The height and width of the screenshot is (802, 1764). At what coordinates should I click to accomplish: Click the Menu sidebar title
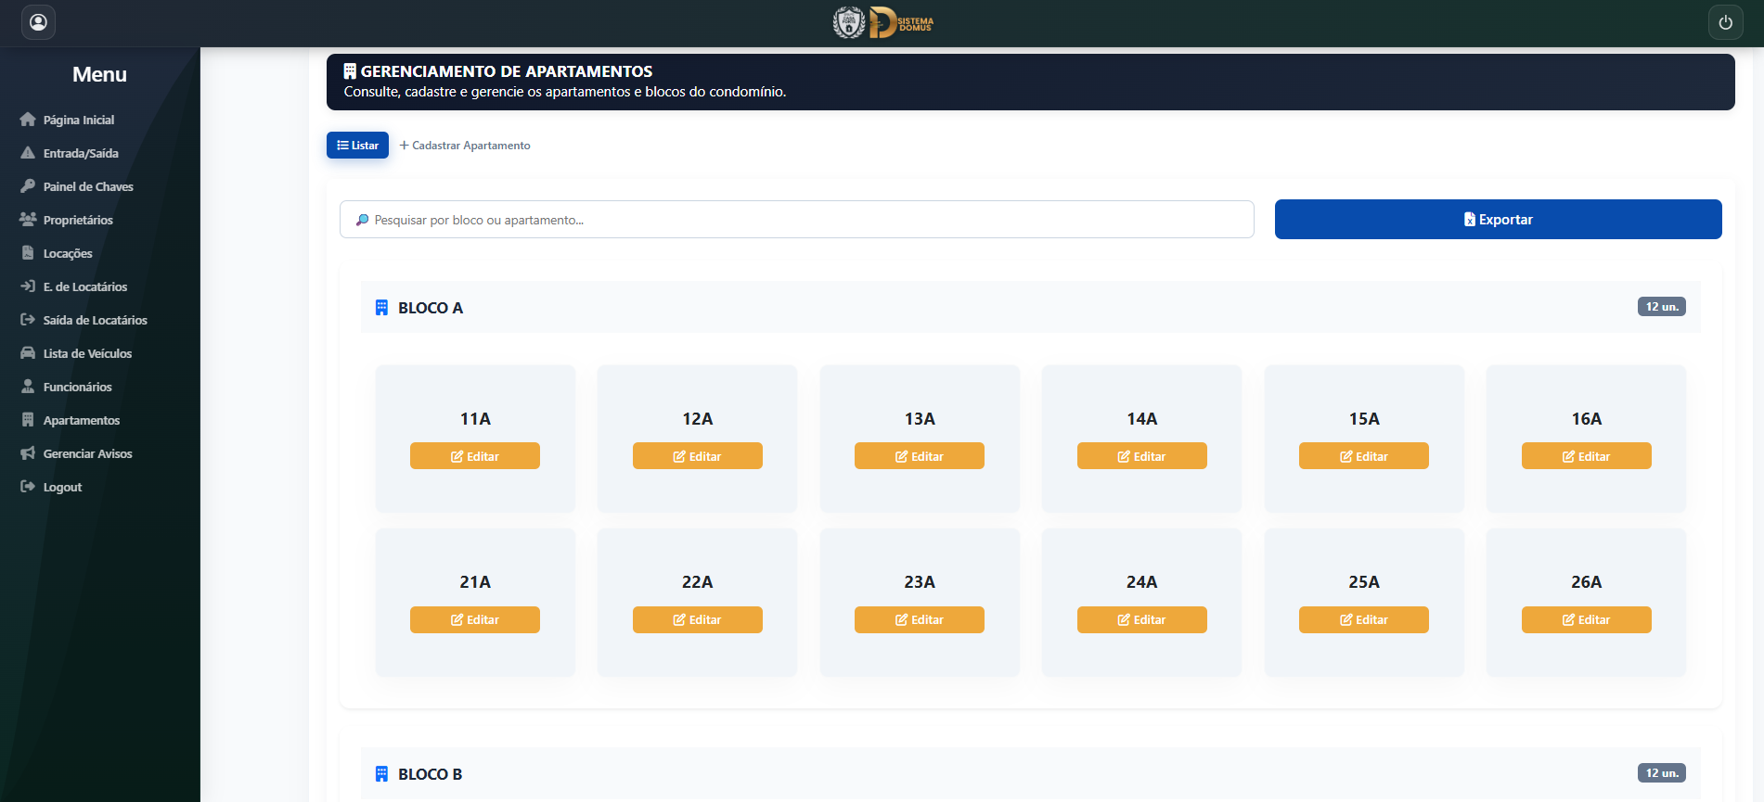click(100, 75)
